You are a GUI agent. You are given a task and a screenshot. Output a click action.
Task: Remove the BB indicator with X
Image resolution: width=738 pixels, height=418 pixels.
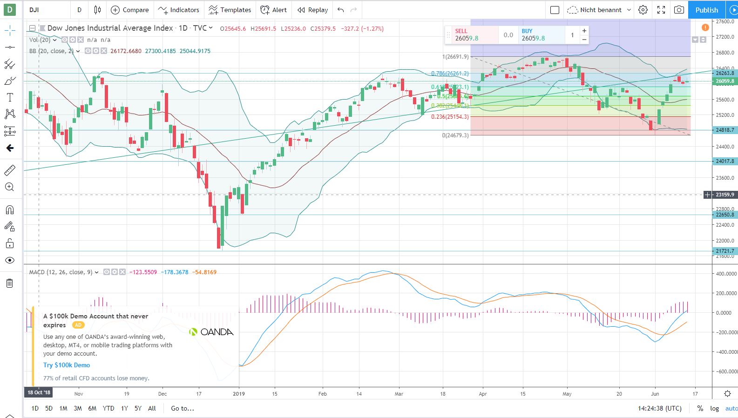(103, 51)
